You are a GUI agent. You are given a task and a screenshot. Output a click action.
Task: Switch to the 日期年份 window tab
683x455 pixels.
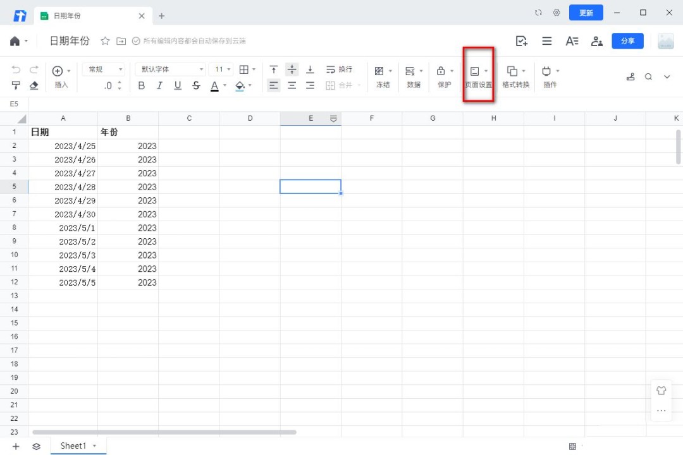(89, 15)
